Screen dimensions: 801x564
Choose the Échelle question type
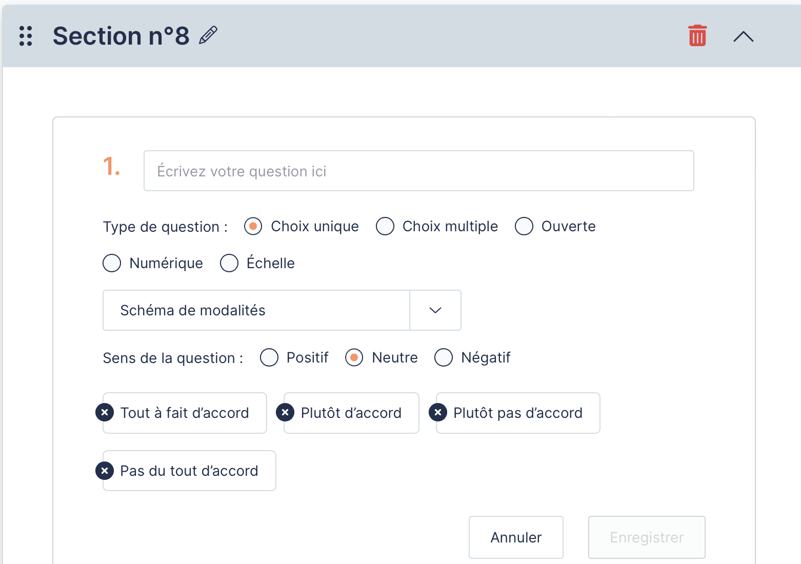coord(229,263)
